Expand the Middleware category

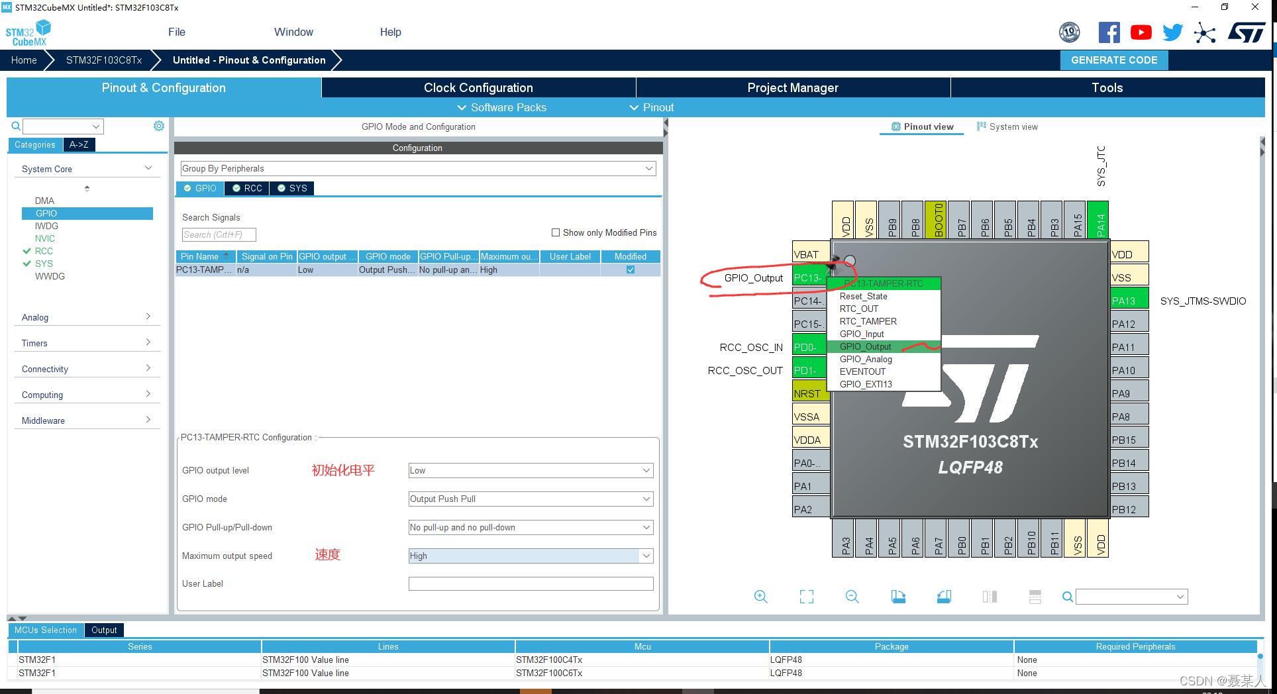(x=148, y=420)
